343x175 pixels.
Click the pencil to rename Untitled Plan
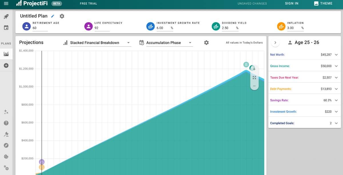[53, 16]
